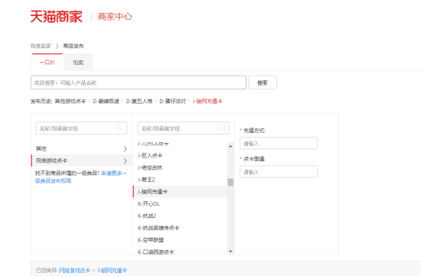Viewport: 421px width, 276px height.
Task: Focus the 类目搜索 product name input
Action: 139,83
